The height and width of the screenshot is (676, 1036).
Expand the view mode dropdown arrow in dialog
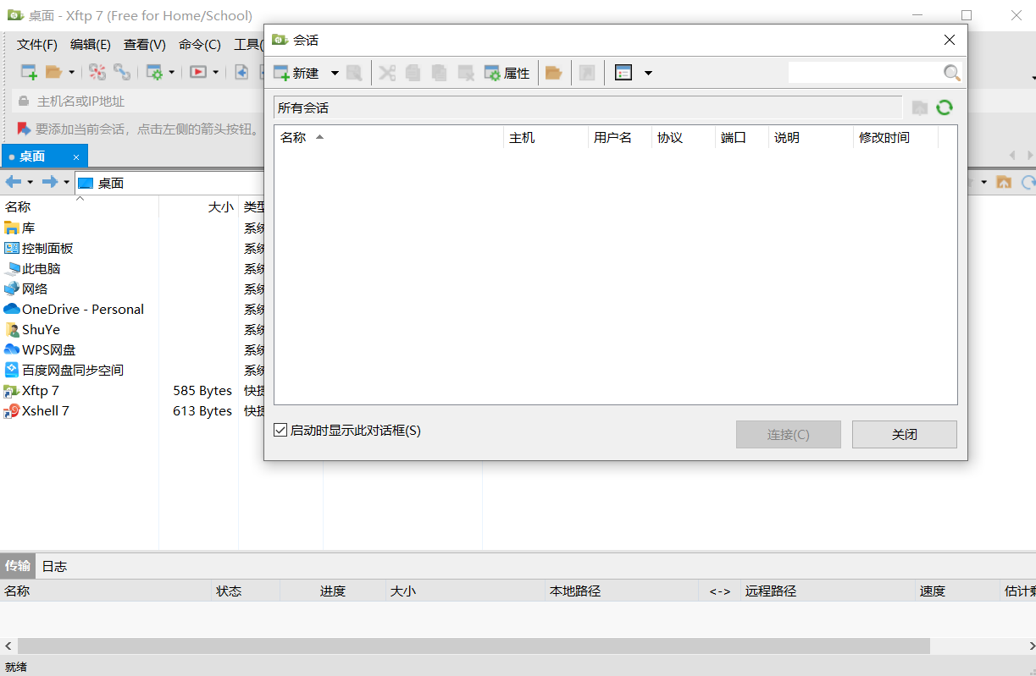click(648, 73)
